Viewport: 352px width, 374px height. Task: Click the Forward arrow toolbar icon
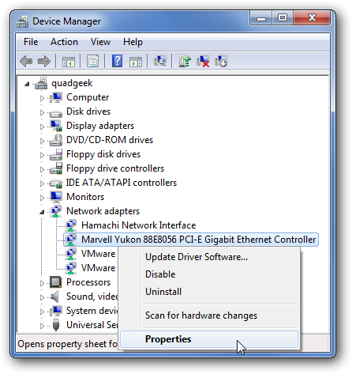coord(44,62)
